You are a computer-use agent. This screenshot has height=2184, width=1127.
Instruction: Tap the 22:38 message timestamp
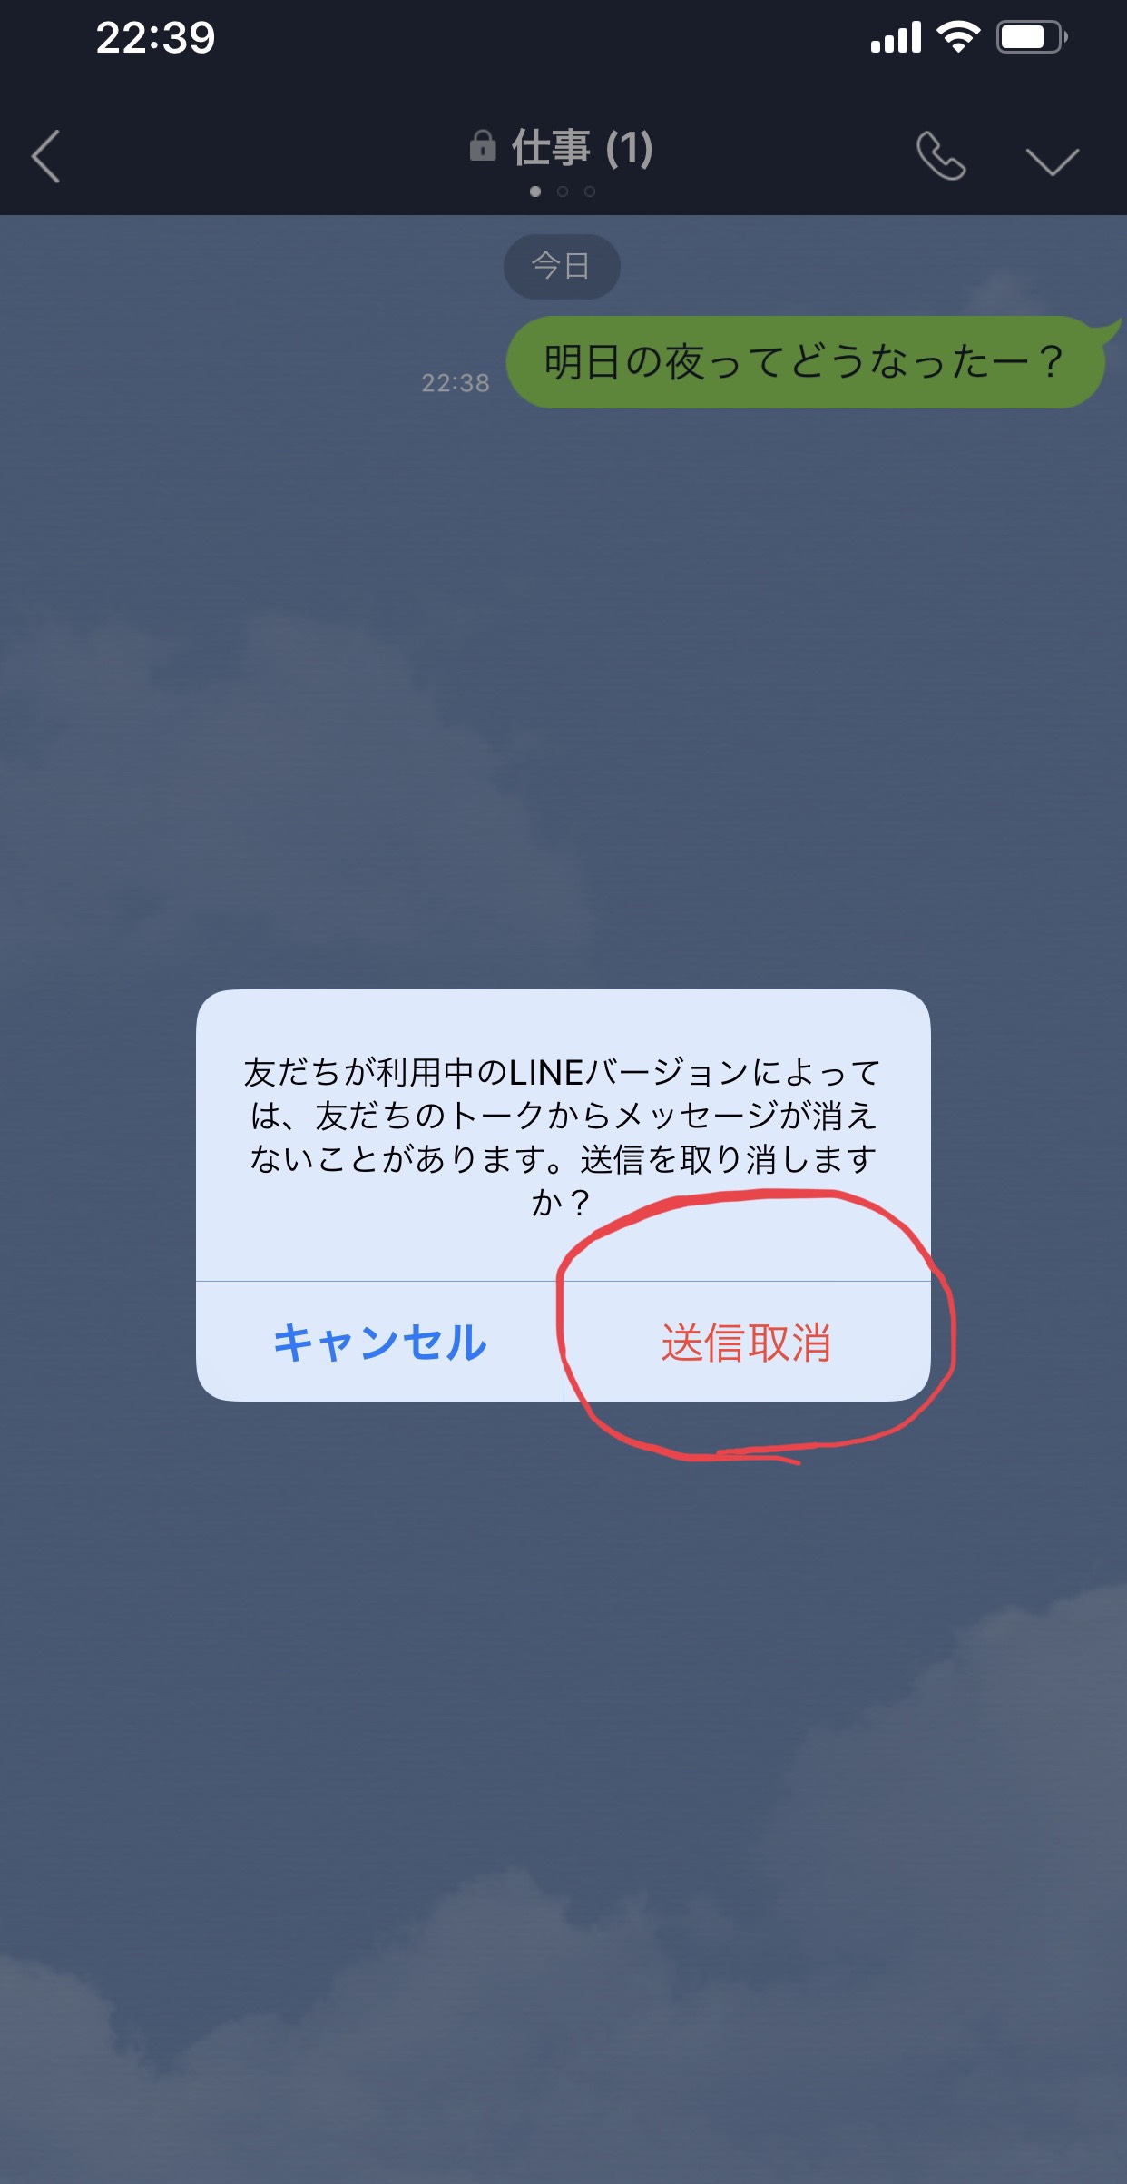coord(456,383)
